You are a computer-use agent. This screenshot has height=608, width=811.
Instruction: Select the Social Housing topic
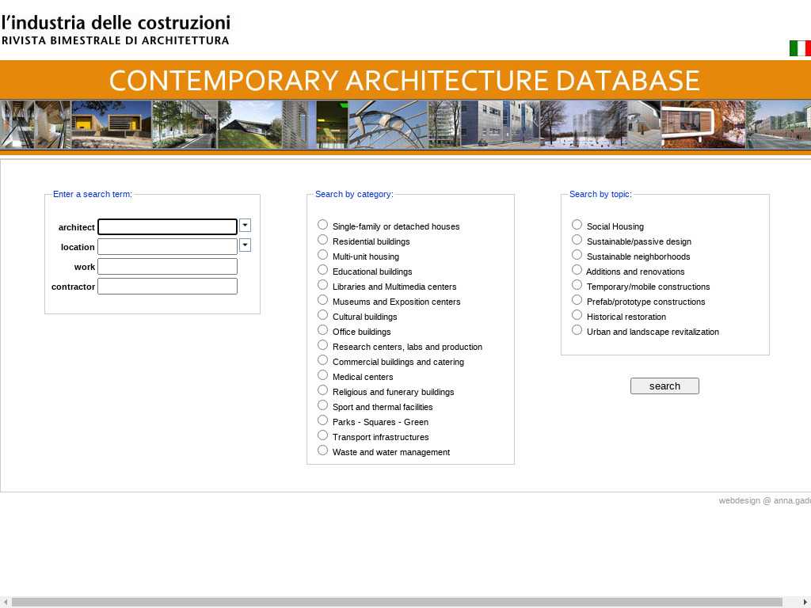(x=577, y=225)
